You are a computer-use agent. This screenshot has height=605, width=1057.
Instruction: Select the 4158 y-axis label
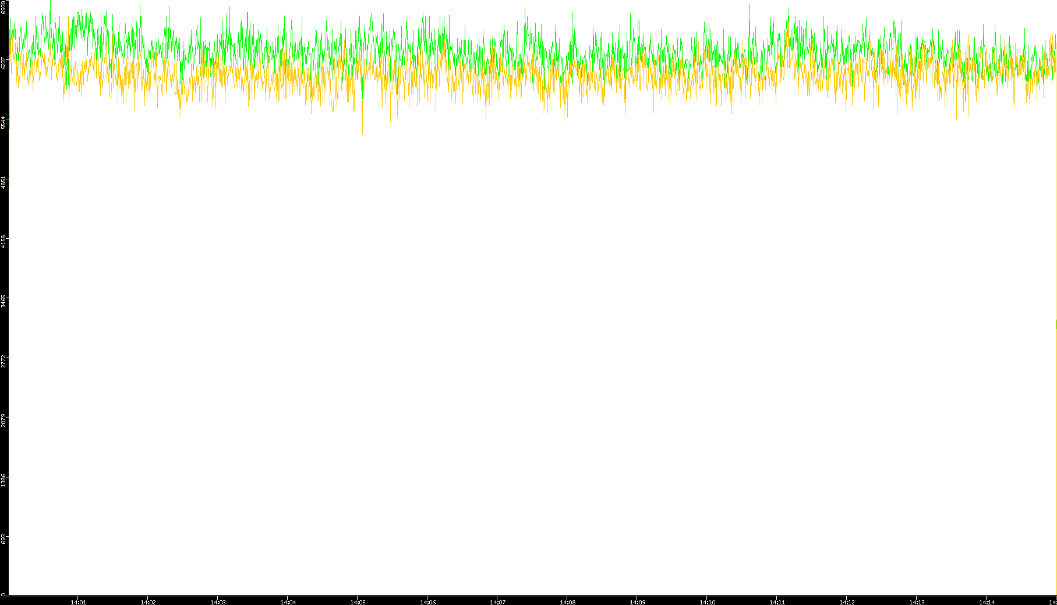tap(3, 242)
